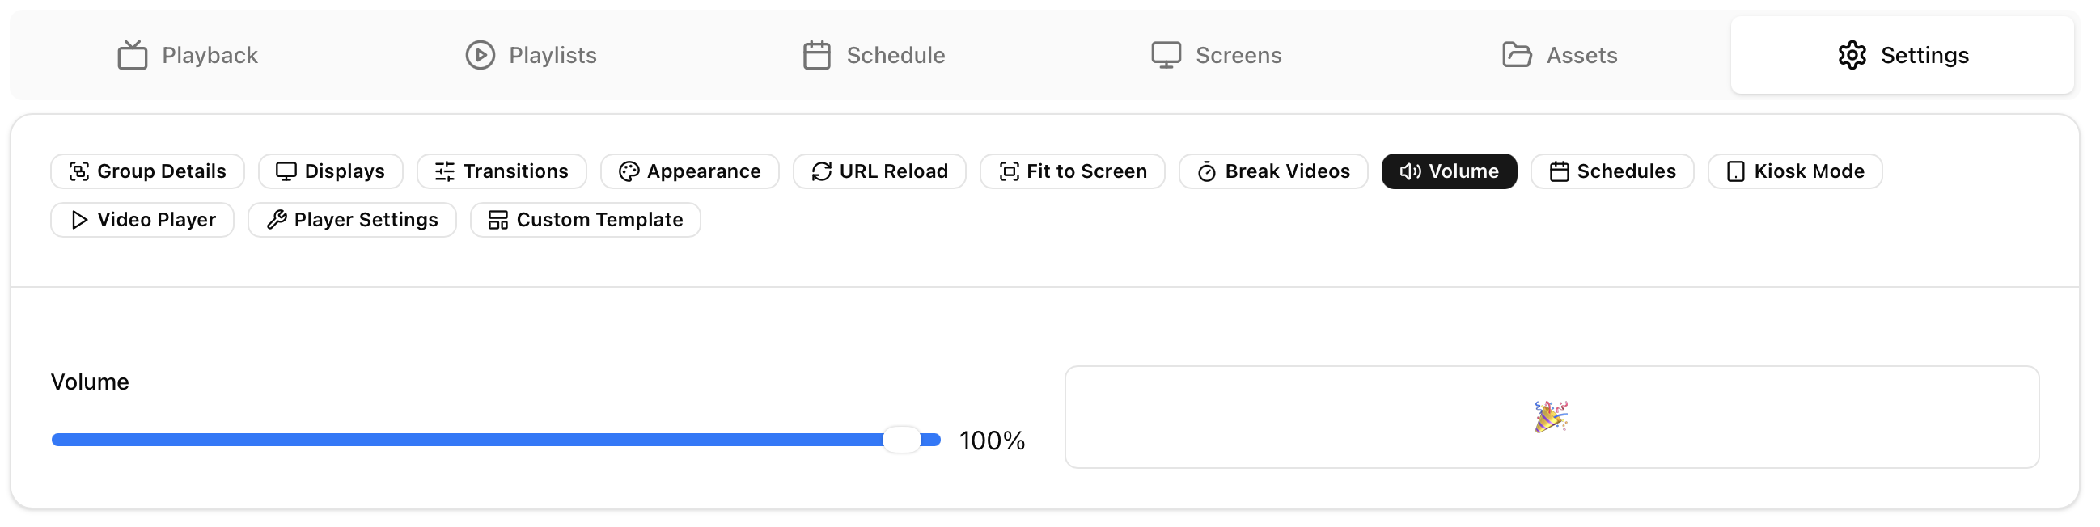Click the Settings gear icon
This screenshot has height=527, width=2100.
pyautogui.click(x=1852, y=56)
